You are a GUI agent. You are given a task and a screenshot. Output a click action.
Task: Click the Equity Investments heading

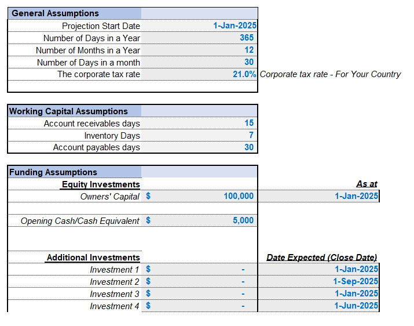(101, 184)
